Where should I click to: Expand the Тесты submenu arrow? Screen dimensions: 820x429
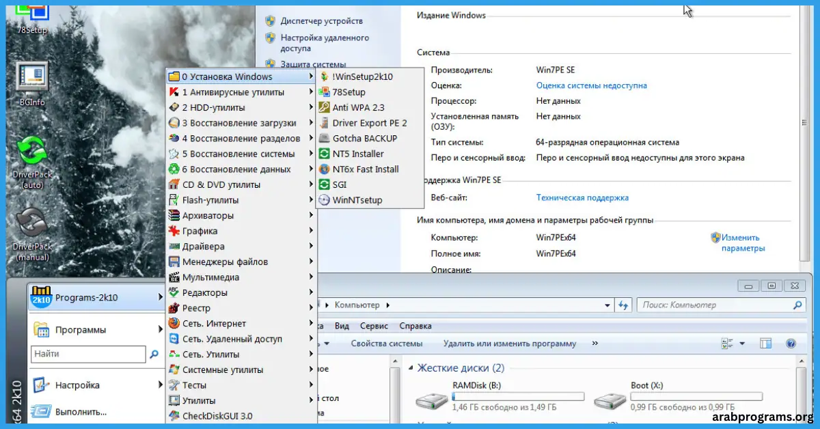pos(311,385)
